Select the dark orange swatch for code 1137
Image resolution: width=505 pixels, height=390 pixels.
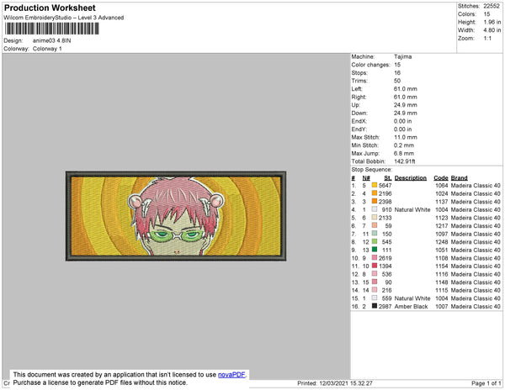click(375, 201)
